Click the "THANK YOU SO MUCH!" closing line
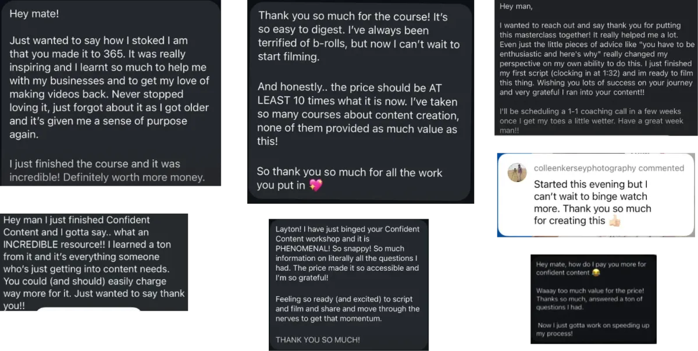Image resolution: width=698 pixels, height=351 pixels. point(318,340)
